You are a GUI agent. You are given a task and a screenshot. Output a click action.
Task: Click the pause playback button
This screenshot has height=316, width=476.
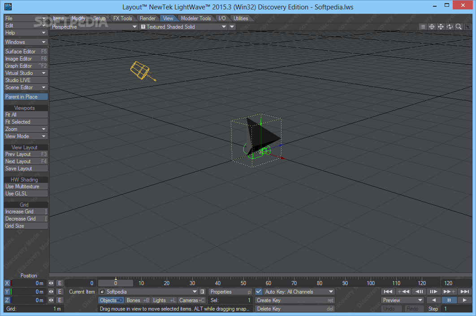point(449,300)
